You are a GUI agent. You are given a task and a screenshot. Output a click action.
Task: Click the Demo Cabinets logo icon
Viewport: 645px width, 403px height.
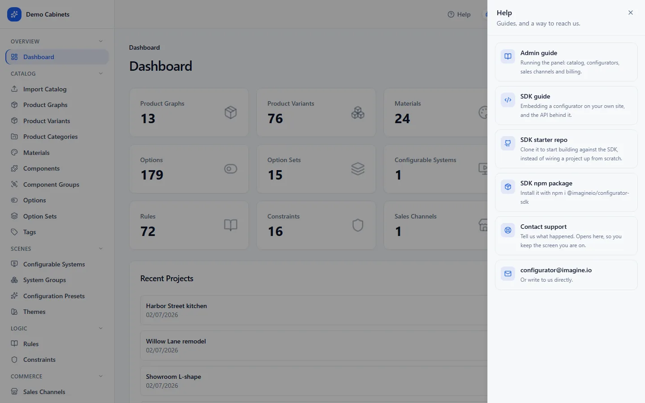(x=14, y=14)
